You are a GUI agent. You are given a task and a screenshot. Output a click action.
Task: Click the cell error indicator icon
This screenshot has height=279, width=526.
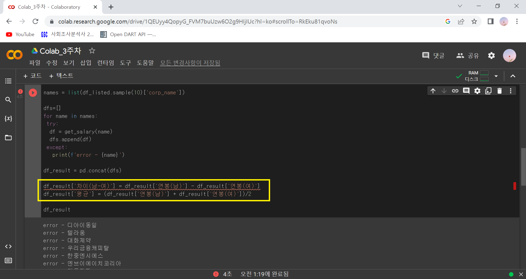pyautogui.click(x=20, y=92)
